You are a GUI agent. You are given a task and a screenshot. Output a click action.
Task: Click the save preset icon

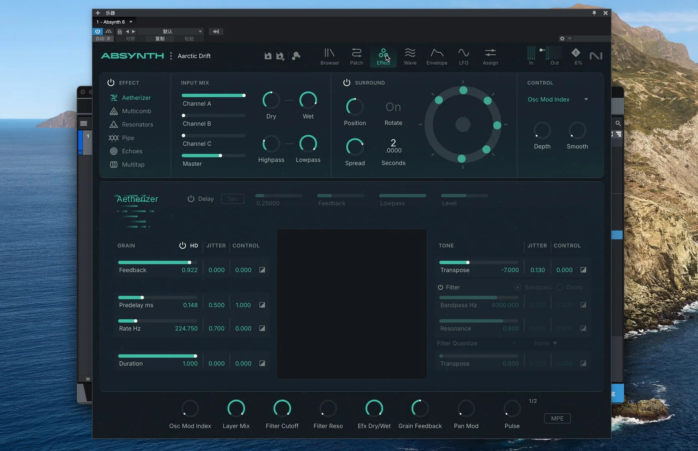pos(268,56)
